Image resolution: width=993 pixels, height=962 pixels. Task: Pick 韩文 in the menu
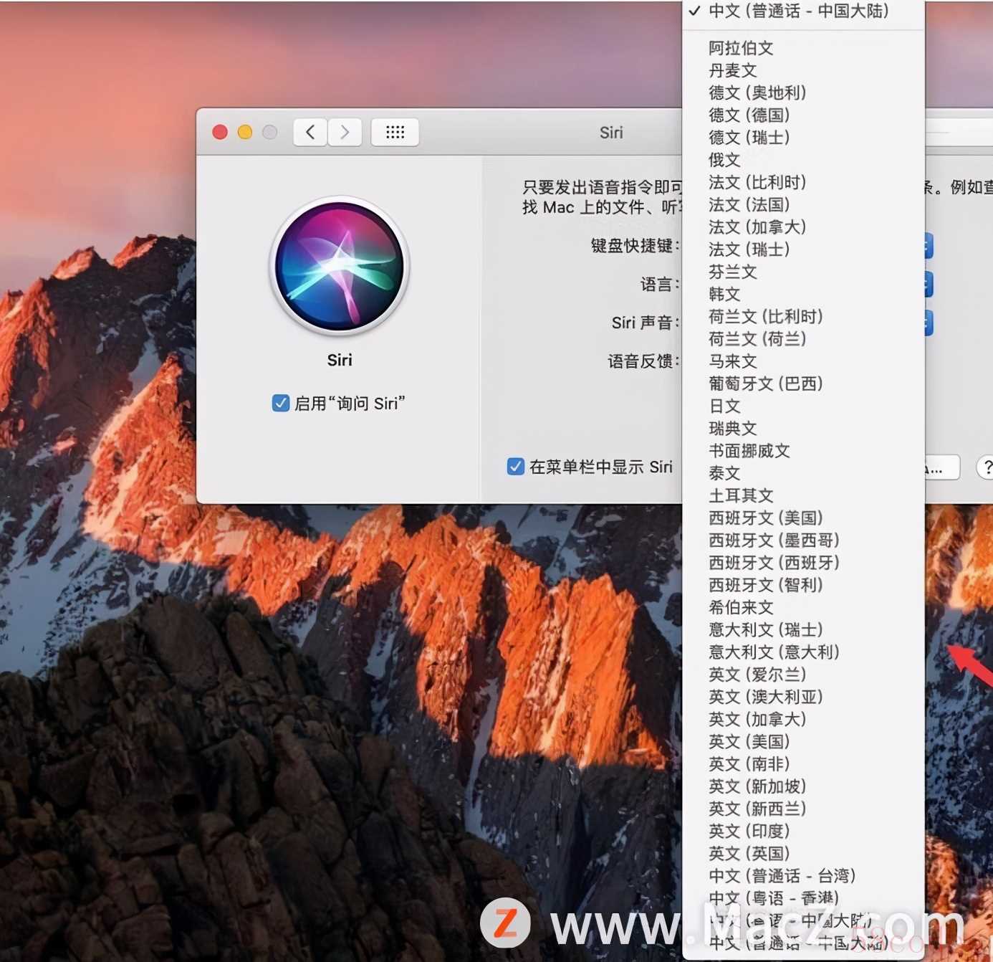coord(804,294)
